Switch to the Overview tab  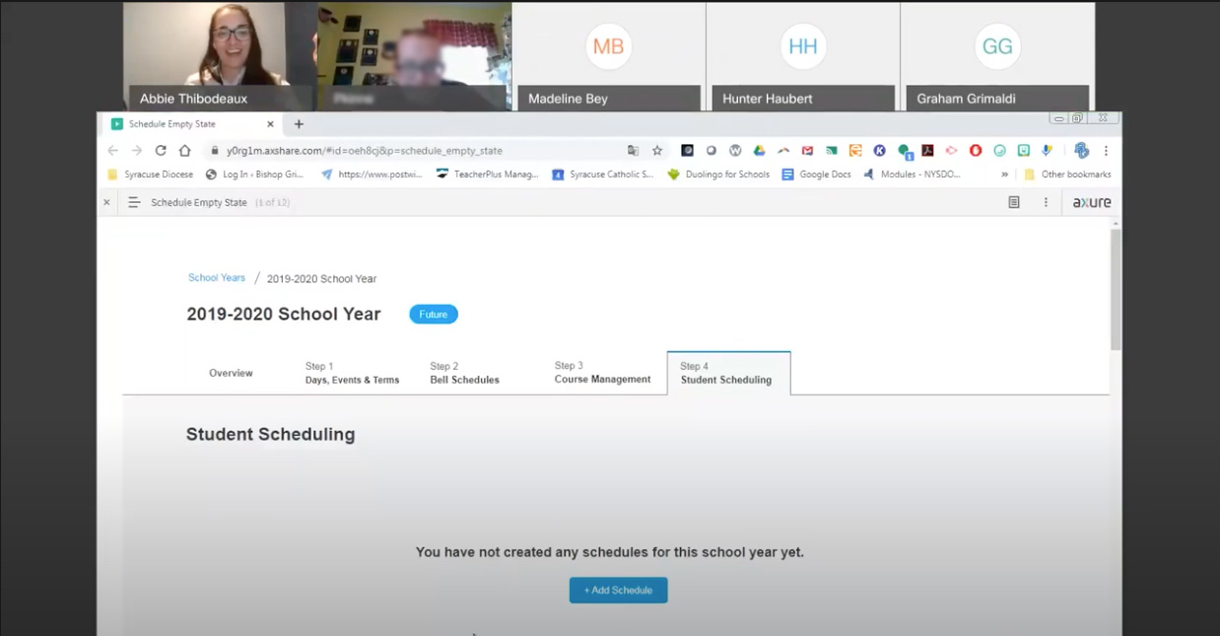point(231,373)
